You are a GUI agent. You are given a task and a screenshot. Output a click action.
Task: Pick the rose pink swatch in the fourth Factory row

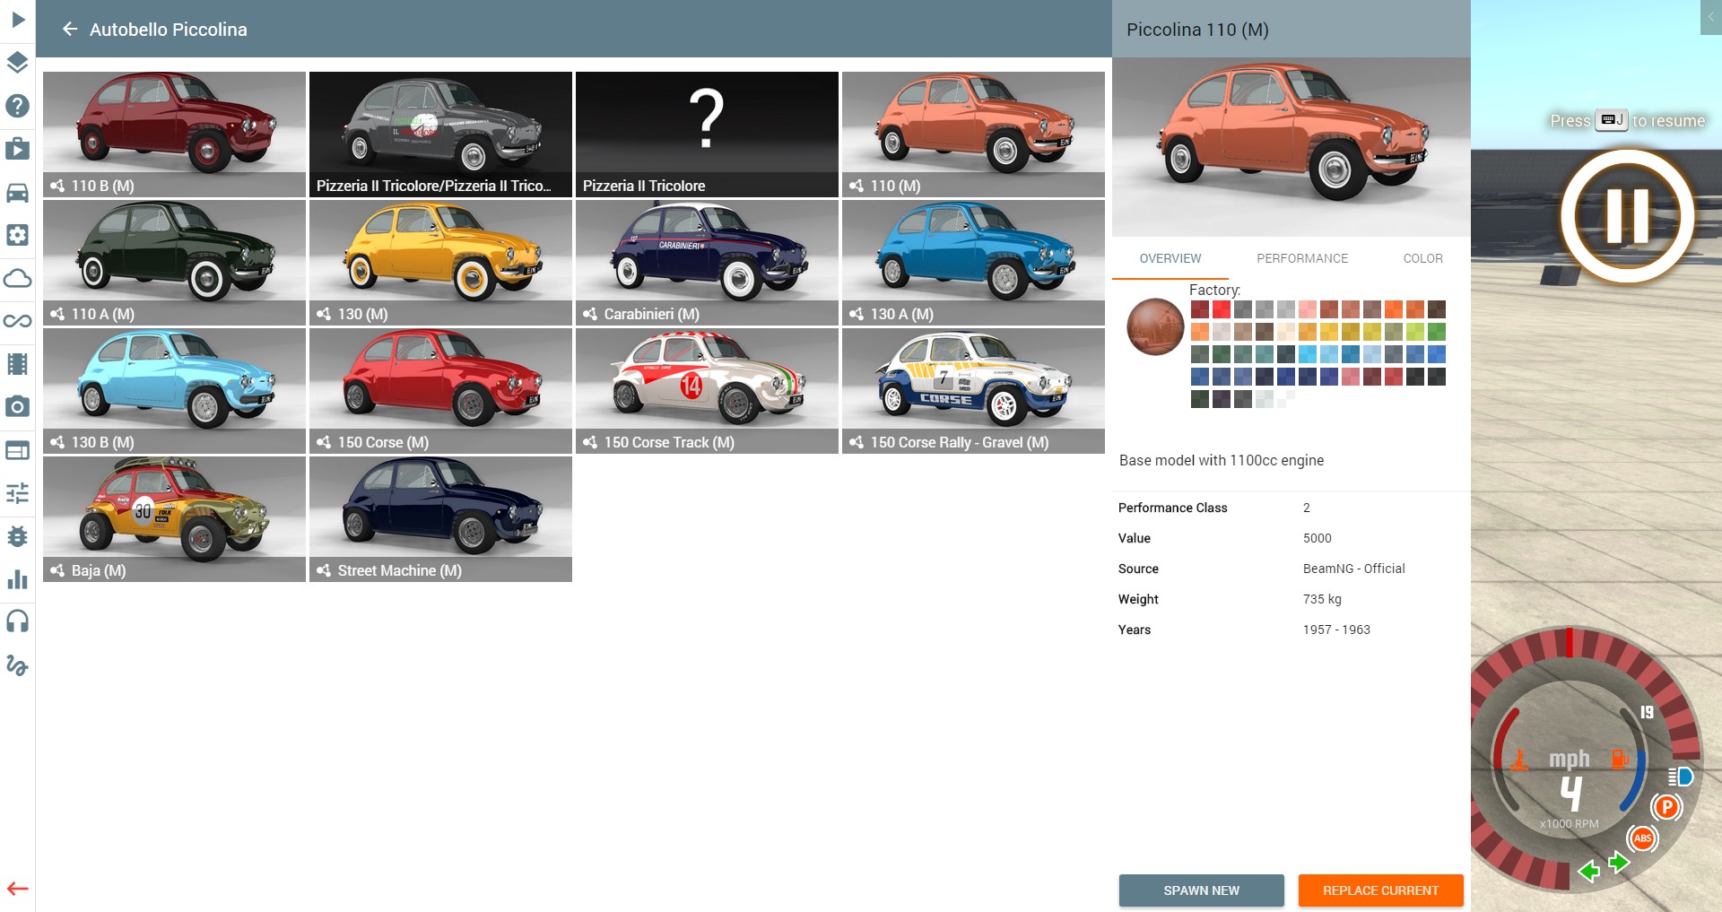coord(1351,377)
